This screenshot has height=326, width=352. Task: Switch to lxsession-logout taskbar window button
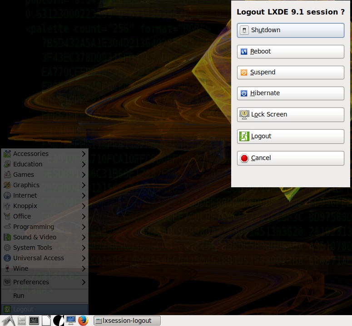(127, 321)
